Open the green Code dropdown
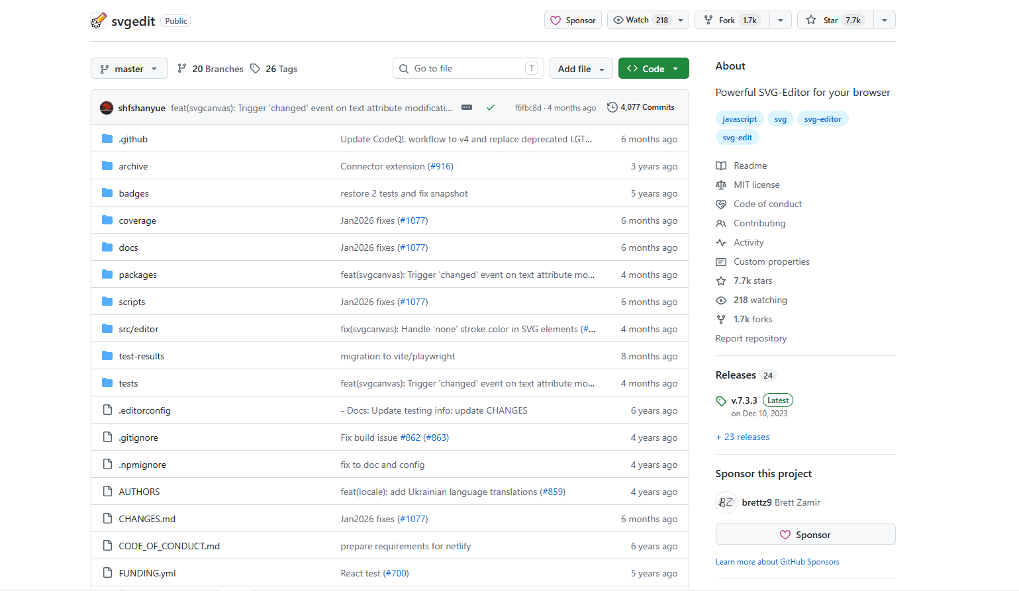 [654, 69]
